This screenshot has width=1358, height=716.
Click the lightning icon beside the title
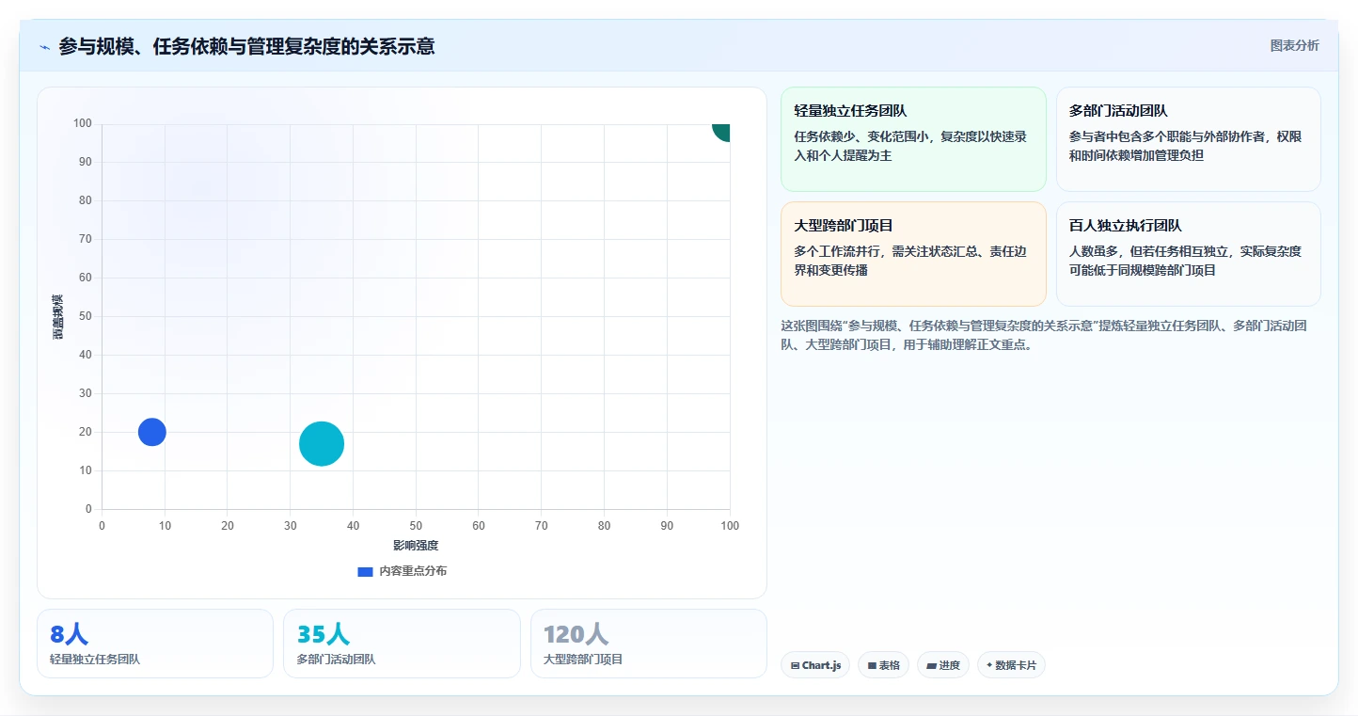tap(45, 47)
